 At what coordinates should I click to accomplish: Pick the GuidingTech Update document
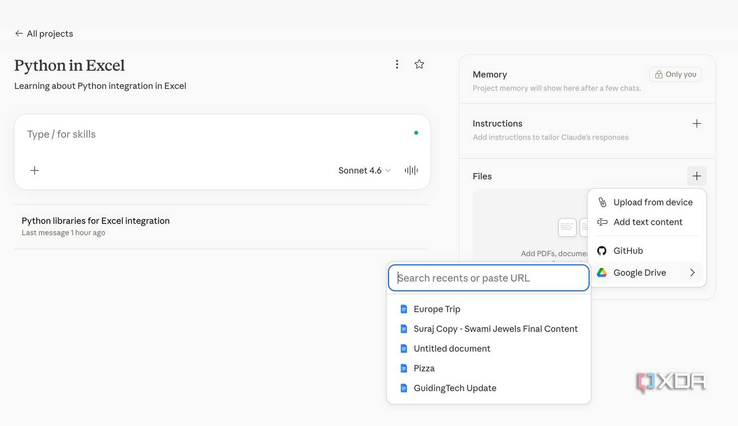coord(489,388)
